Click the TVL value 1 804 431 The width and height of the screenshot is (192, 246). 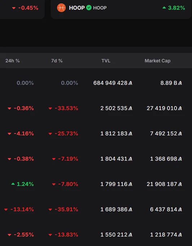[114, 158]
